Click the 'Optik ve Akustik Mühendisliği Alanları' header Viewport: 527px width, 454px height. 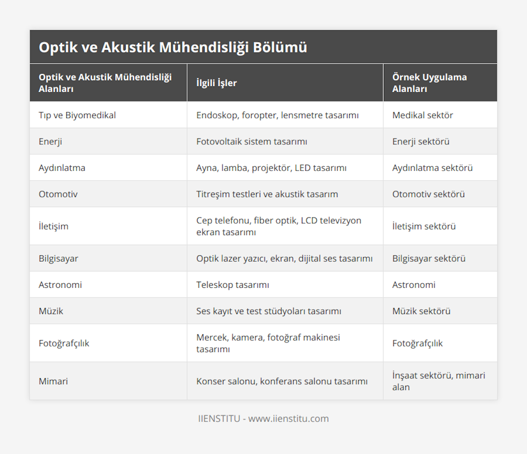click(105, 83)
